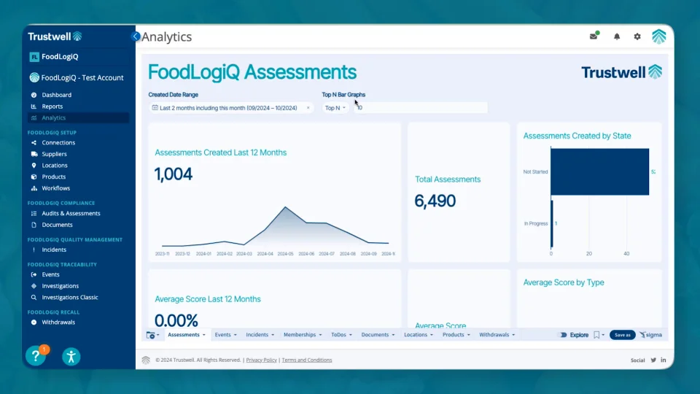Click the Reports chart icon
This screenshot has width=700, height=394.
point(34,107)
